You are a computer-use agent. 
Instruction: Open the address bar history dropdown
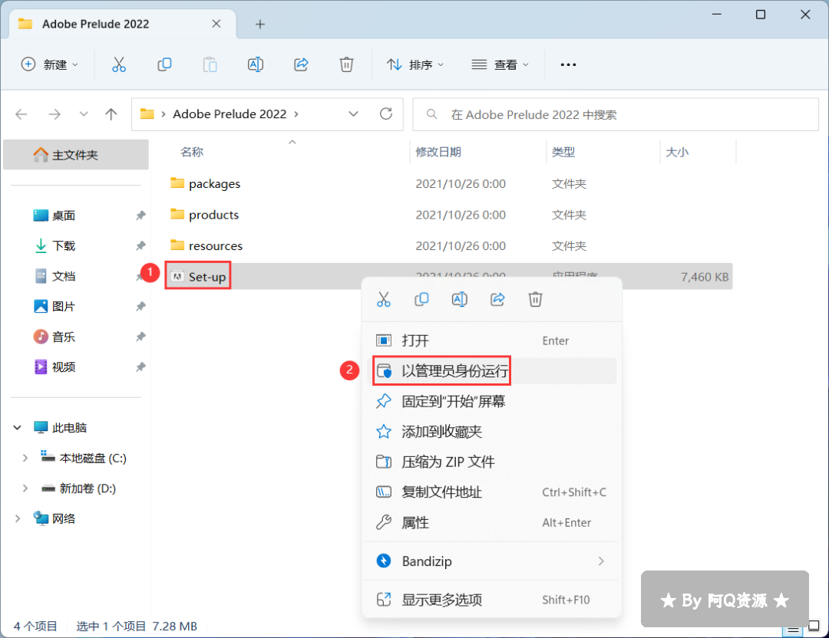353,114
